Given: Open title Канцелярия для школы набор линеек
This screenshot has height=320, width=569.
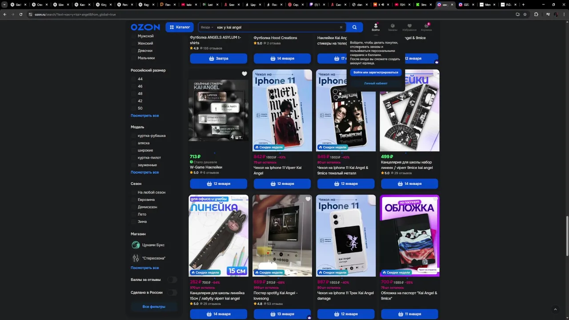Looking at the screenshot, I should (407, 165).
